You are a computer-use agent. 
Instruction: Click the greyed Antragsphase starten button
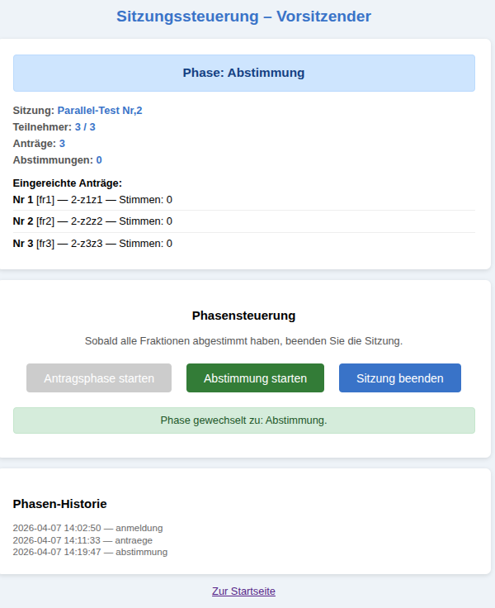point(99,378)
